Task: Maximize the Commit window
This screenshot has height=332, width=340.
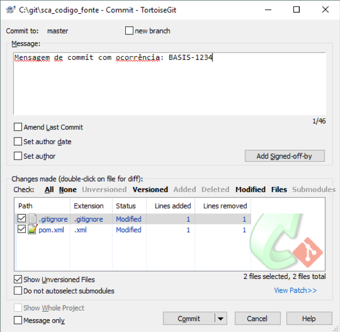Action: pos(297,10)
